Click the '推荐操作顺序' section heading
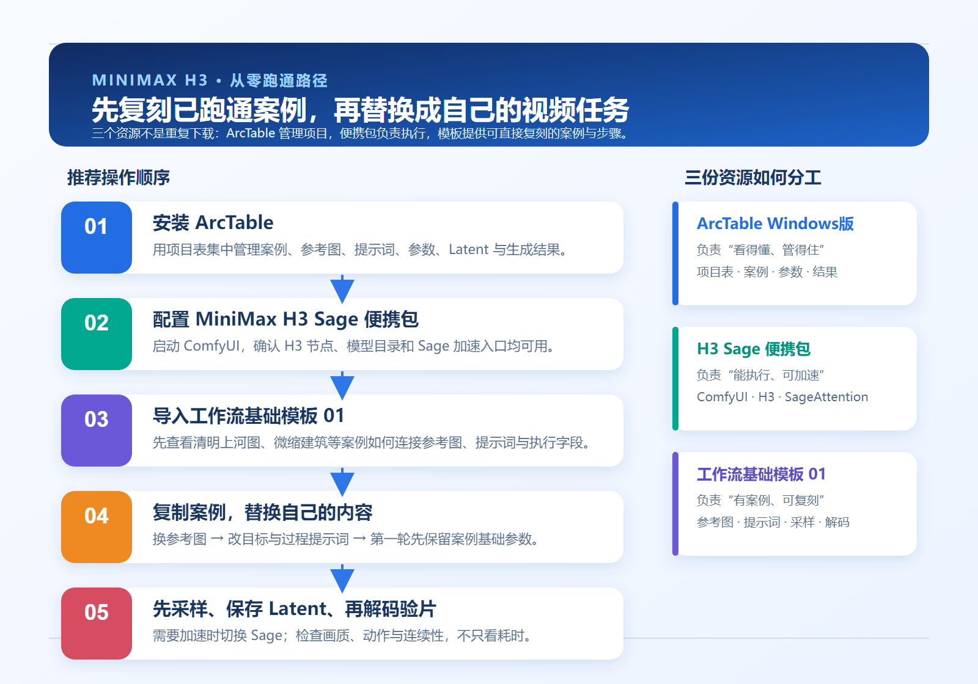The image size is (978, 684). coord(119,178)
